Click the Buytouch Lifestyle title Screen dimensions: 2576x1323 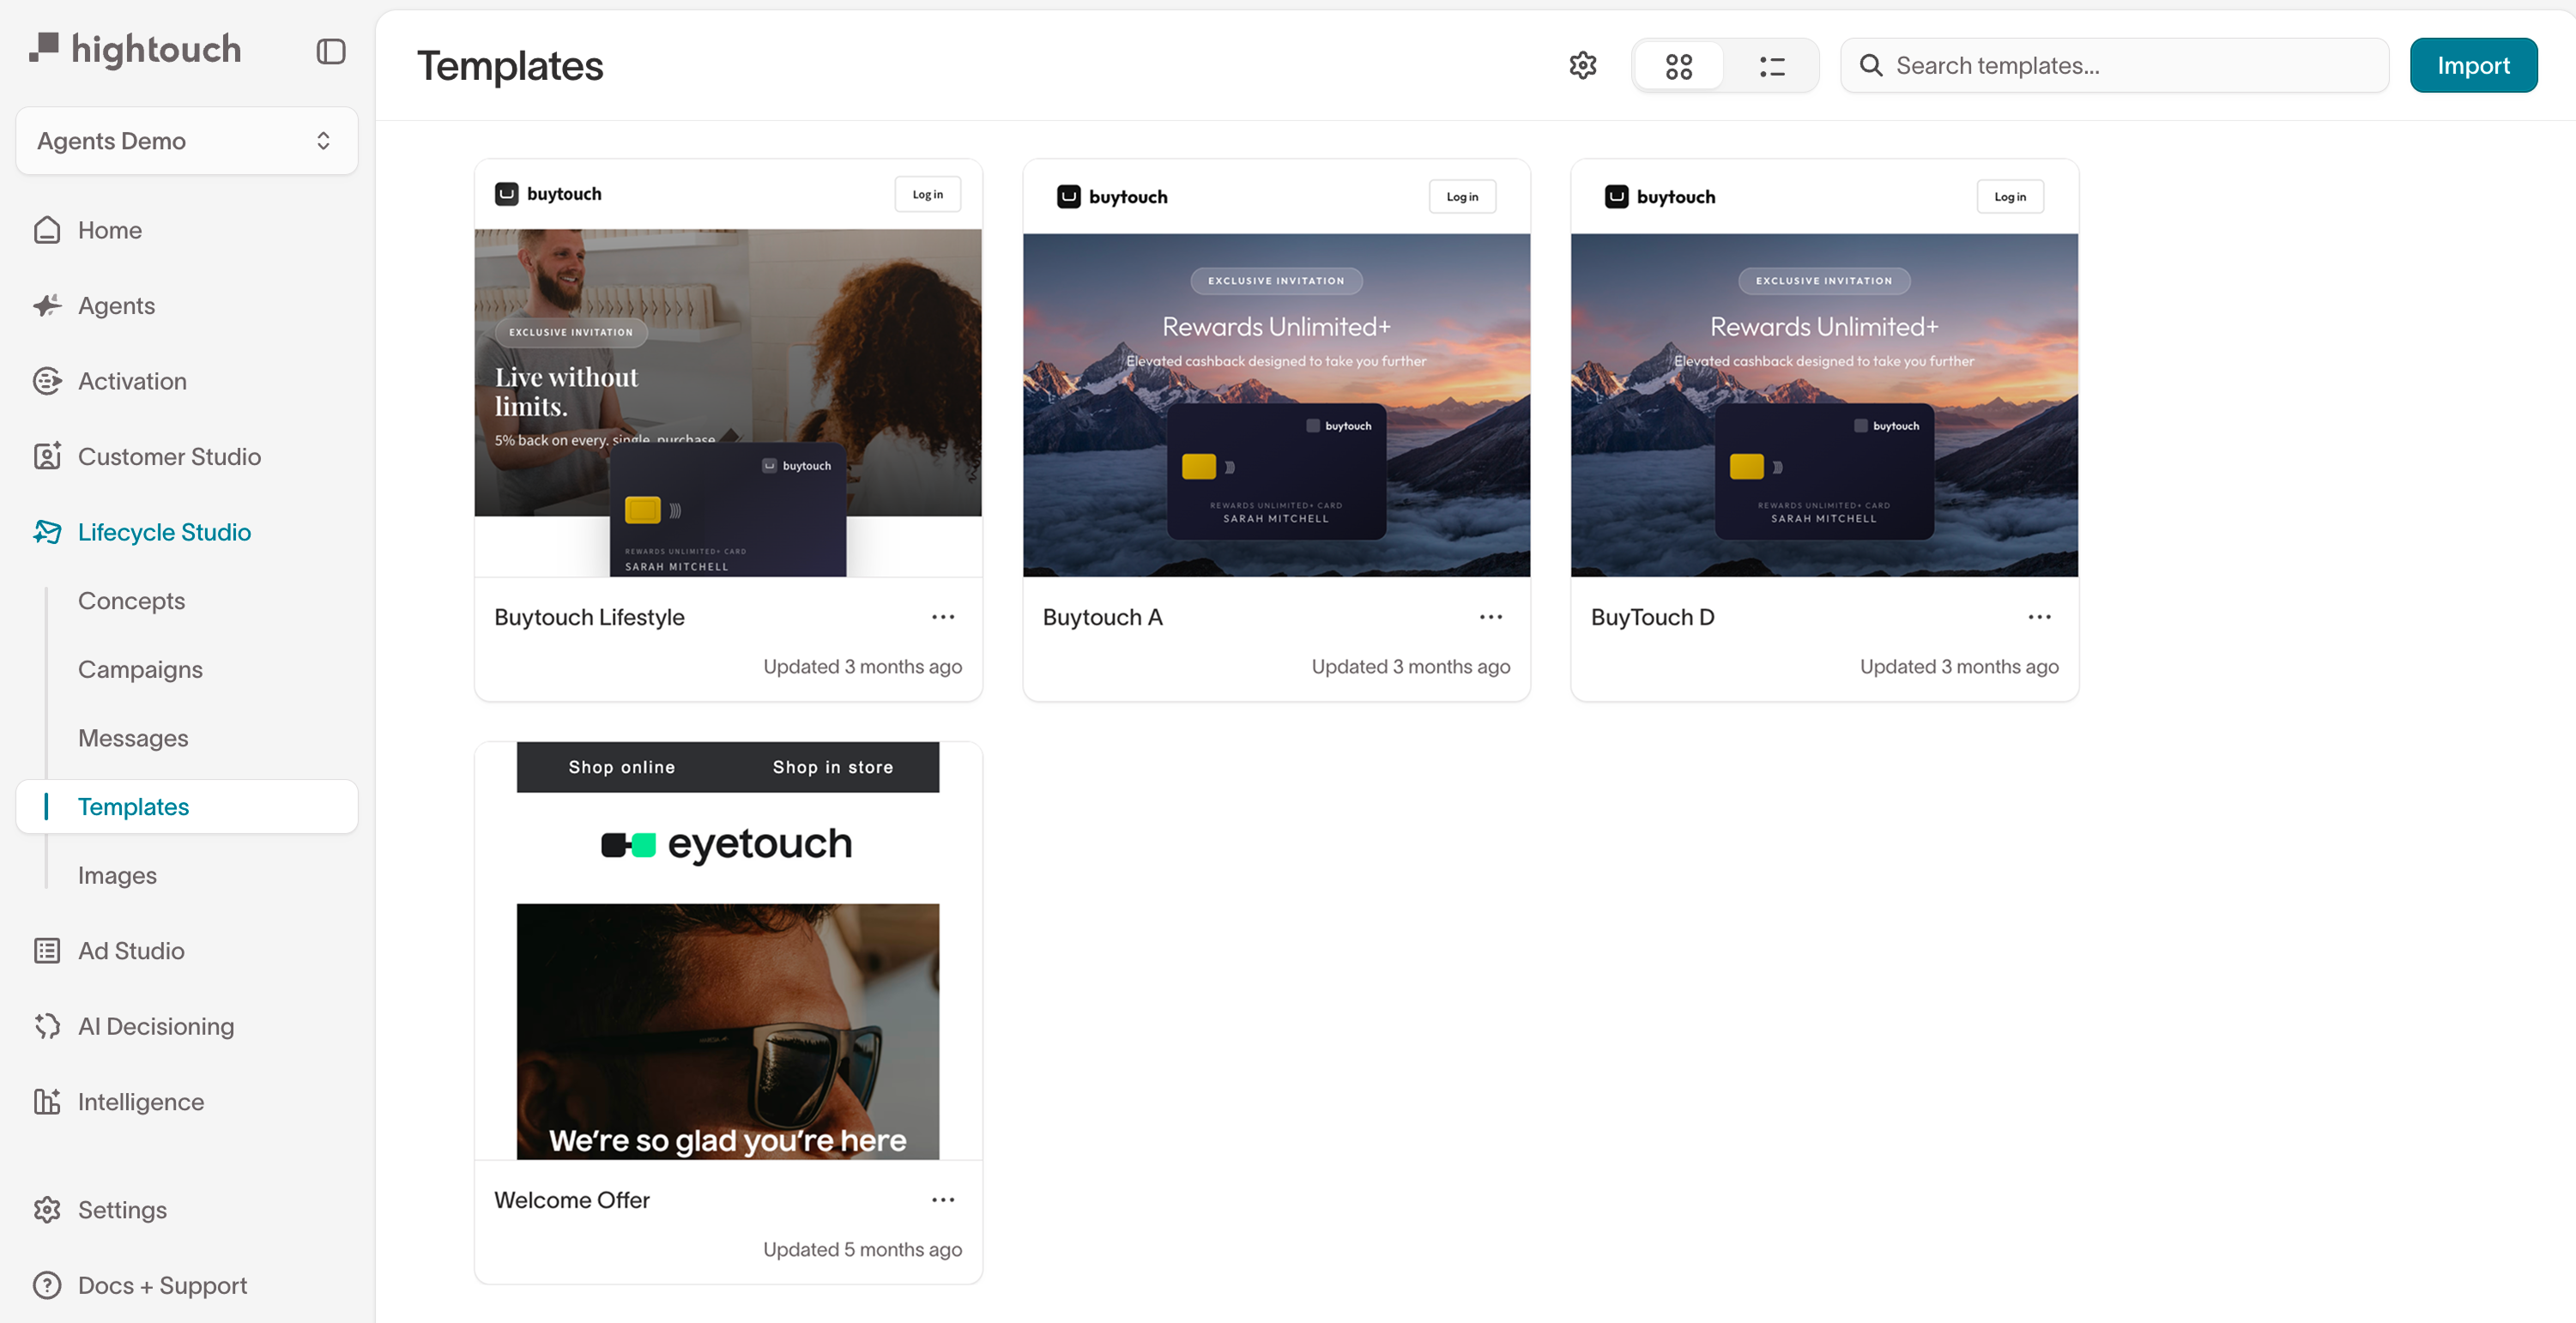589,617
